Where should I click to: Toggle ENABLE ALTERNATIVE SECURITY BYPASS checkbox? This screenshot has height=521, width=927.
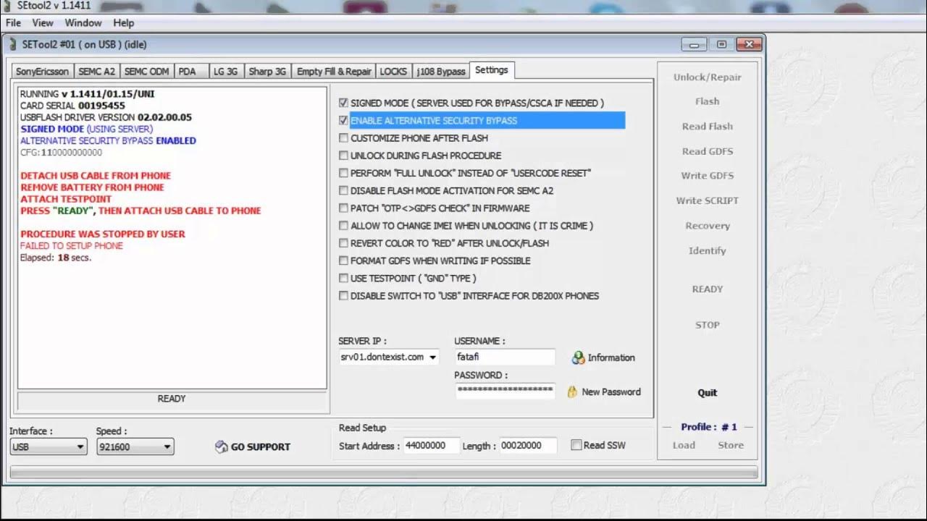344,120
